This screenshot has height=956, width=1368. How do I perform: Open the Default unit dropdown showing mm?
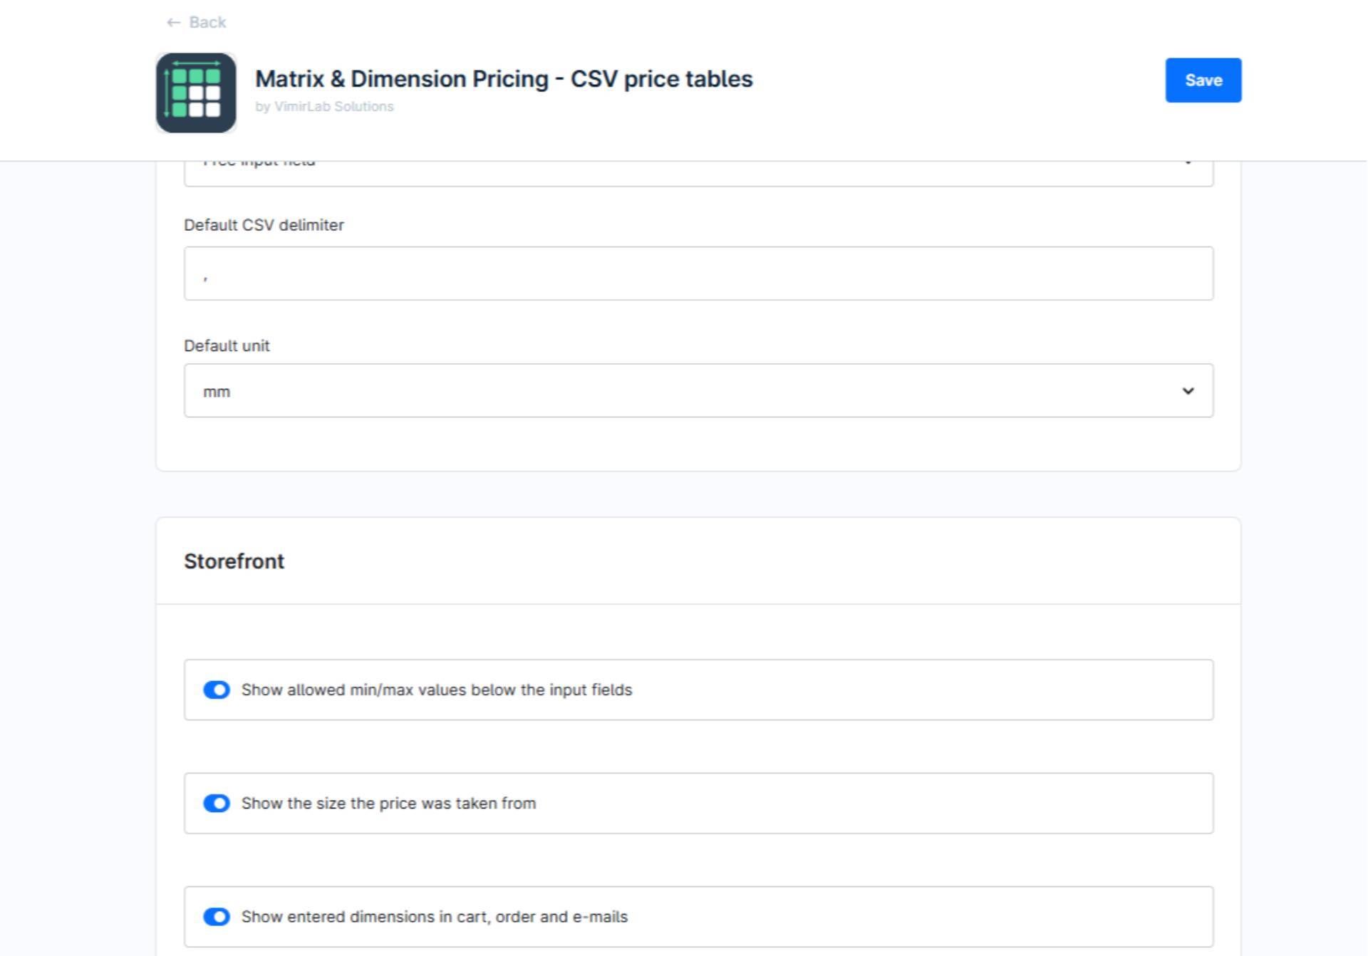[x=698, y=391]
